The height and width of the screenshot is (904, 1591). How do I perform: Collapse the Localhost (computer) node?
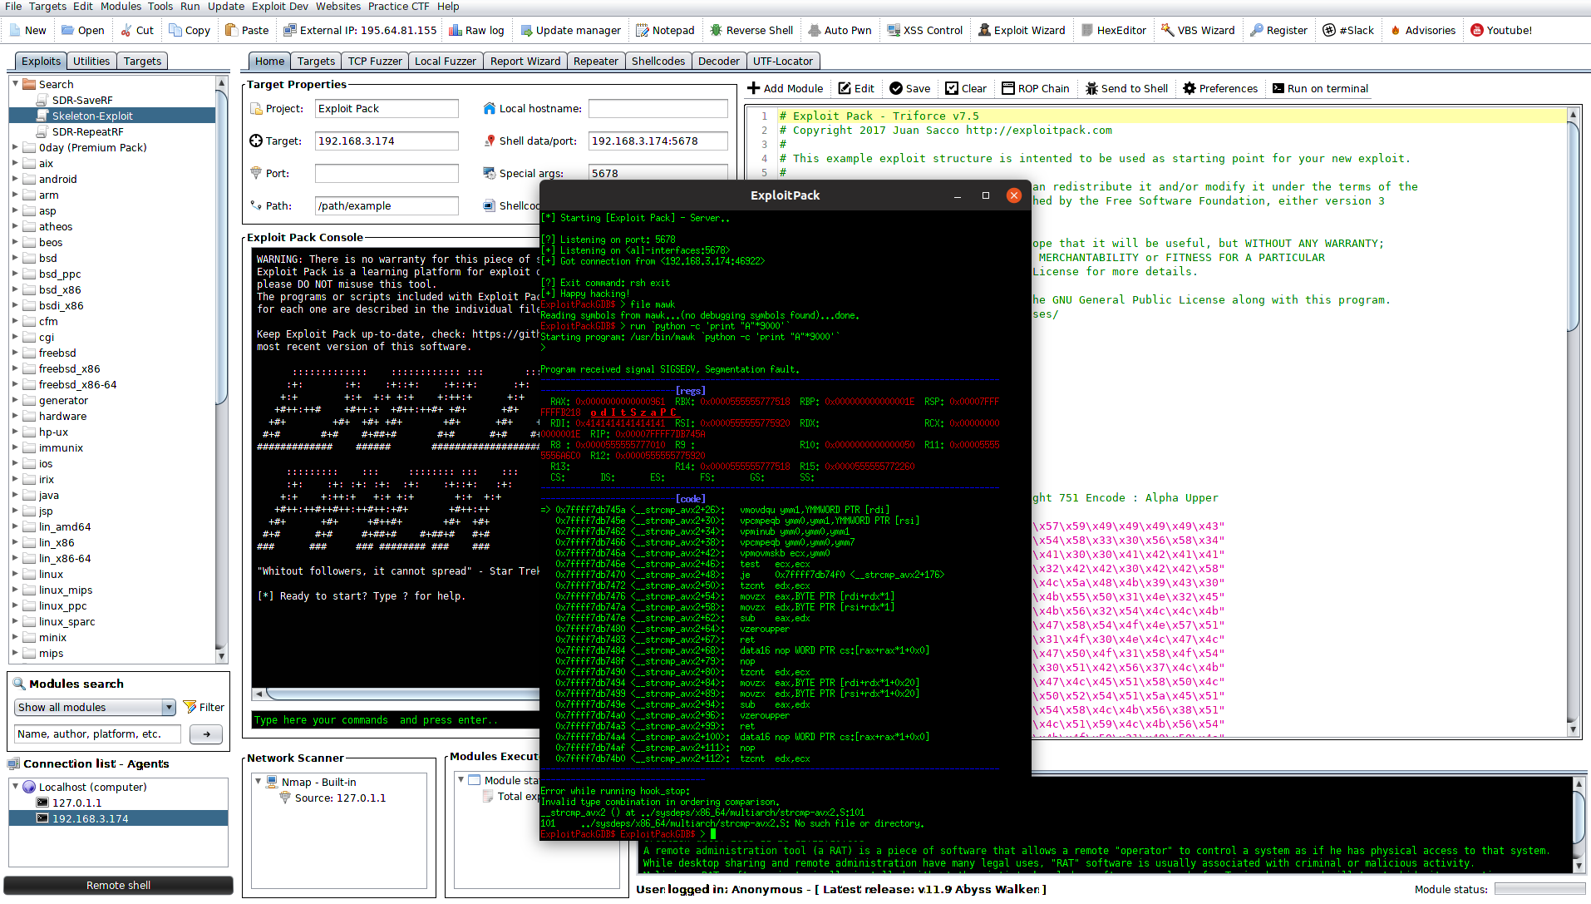tap(15, 786)
